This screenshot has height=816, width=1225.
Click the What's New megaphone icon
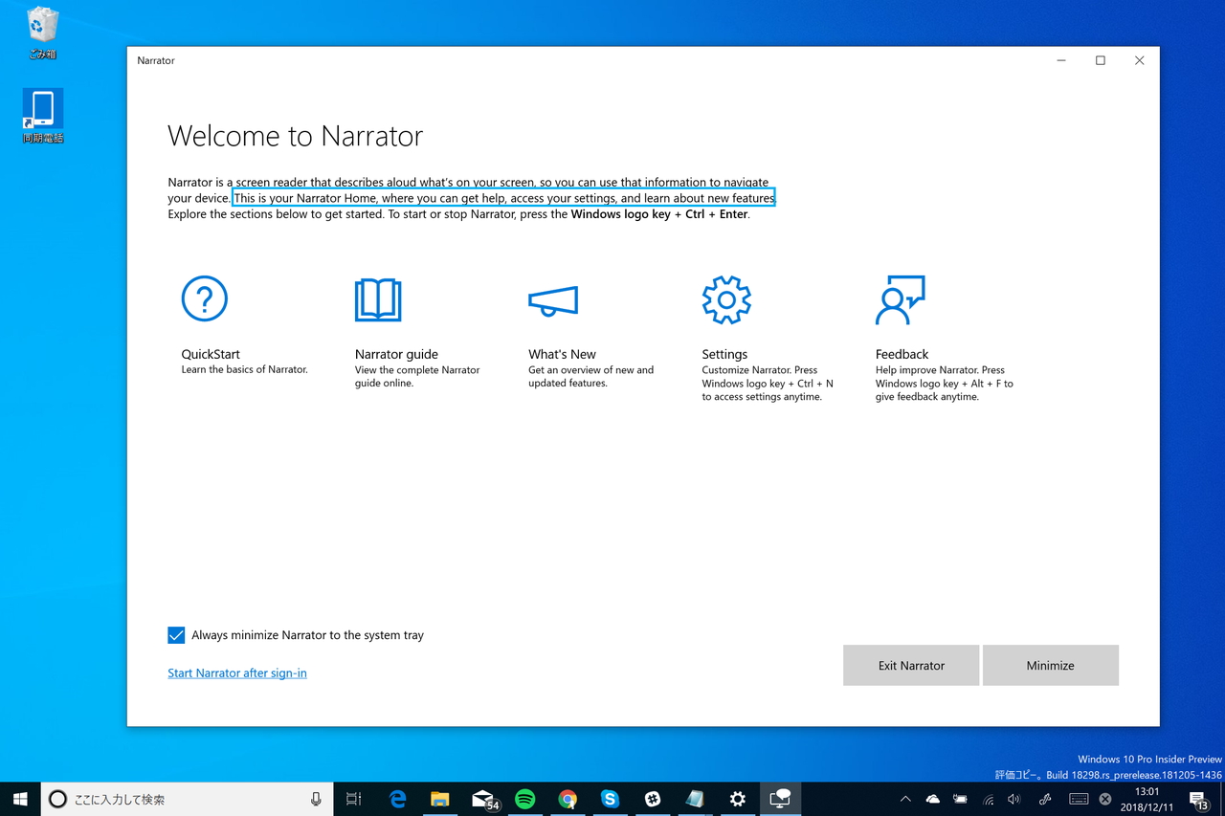pyautogui.click(x=553, y=301)
